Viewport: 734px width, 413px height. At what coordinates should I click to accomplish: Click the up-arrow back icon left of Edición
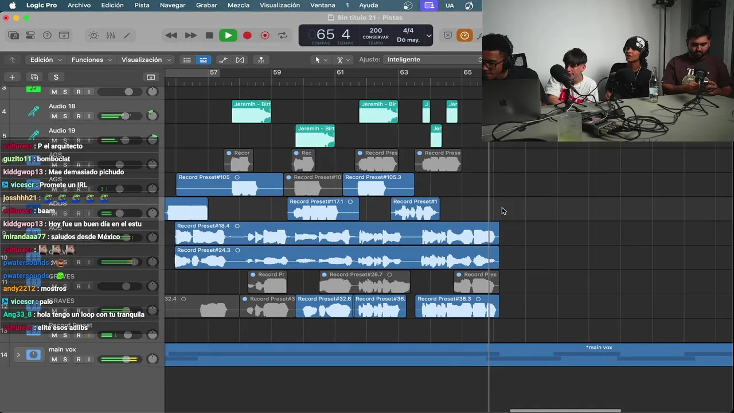[12, 60]
